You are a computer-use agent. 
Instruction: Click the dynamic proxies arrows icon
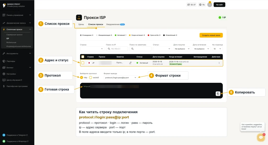point(4,23)
